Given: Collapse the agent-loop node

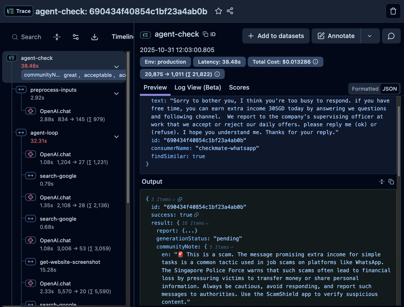Looking at the screenshot, I should [x=116, y=137].
